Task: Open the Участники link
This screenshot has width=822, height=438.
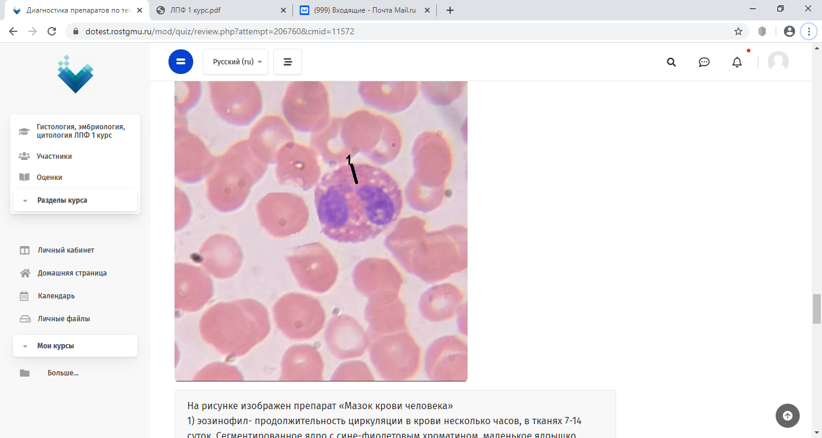Action: 54,156
